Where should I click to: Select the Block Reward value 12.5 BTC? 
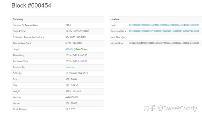[70, 109]
